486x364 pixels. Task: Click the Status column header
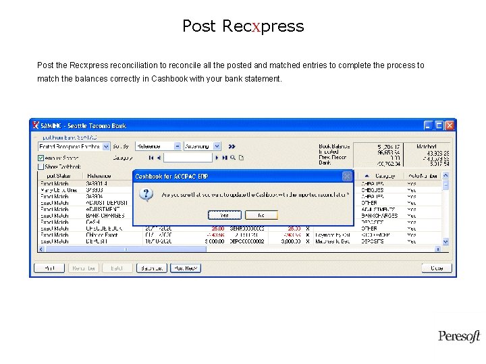coord(61,176)
